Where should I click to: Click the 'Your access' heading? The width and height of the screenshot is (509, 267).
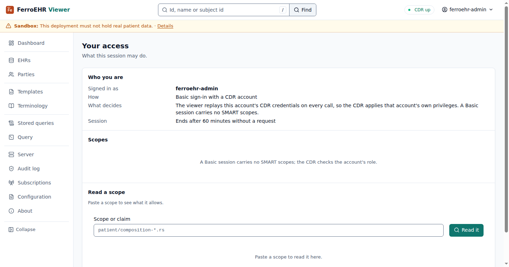pyautogui.click(x=105, y=46)
